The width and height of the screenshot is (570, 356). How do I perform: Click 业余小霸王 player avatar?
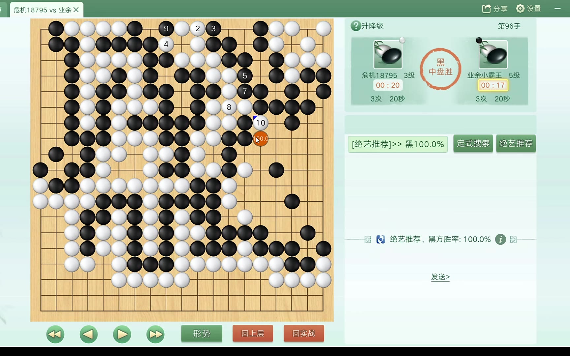pos(493,54)
